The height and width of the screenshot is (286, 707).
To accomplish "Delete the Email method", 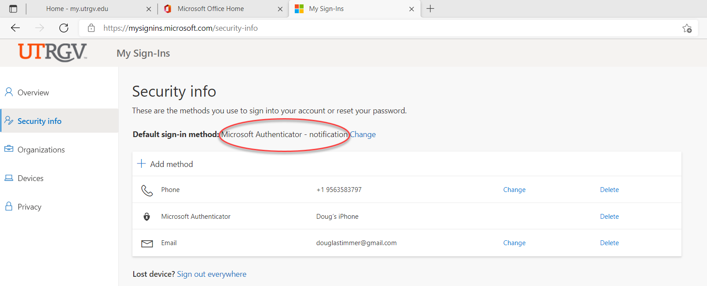I will click(x=609, y=243).
